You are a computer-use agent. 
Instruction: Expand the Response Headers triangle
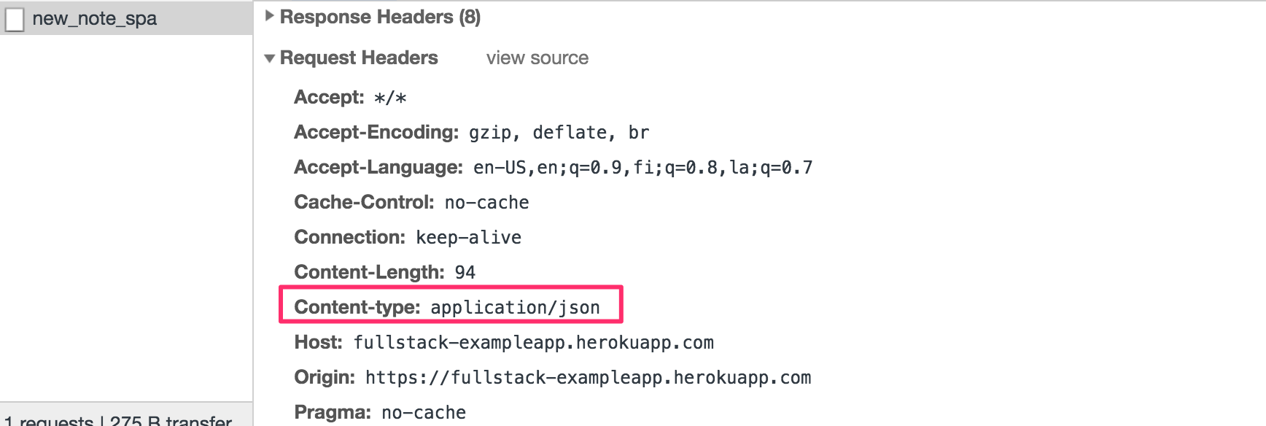270,16
